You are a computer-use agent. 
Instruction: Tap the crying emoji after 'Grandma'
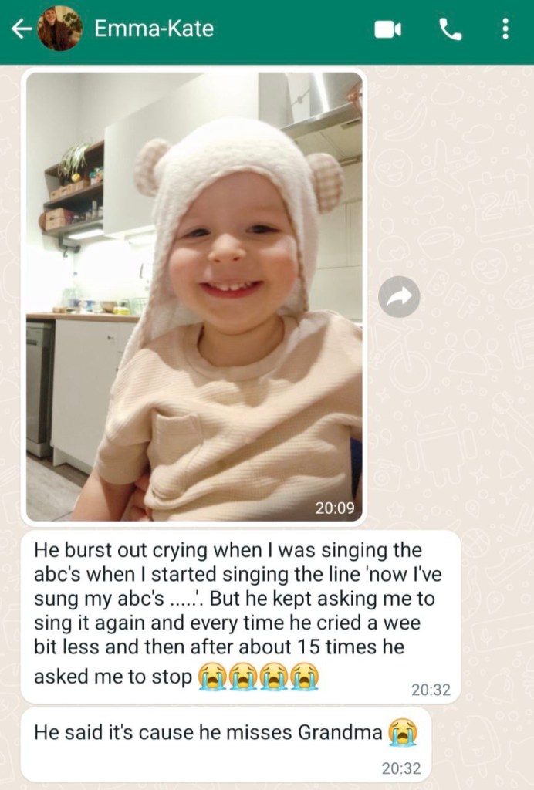(403, 732)
